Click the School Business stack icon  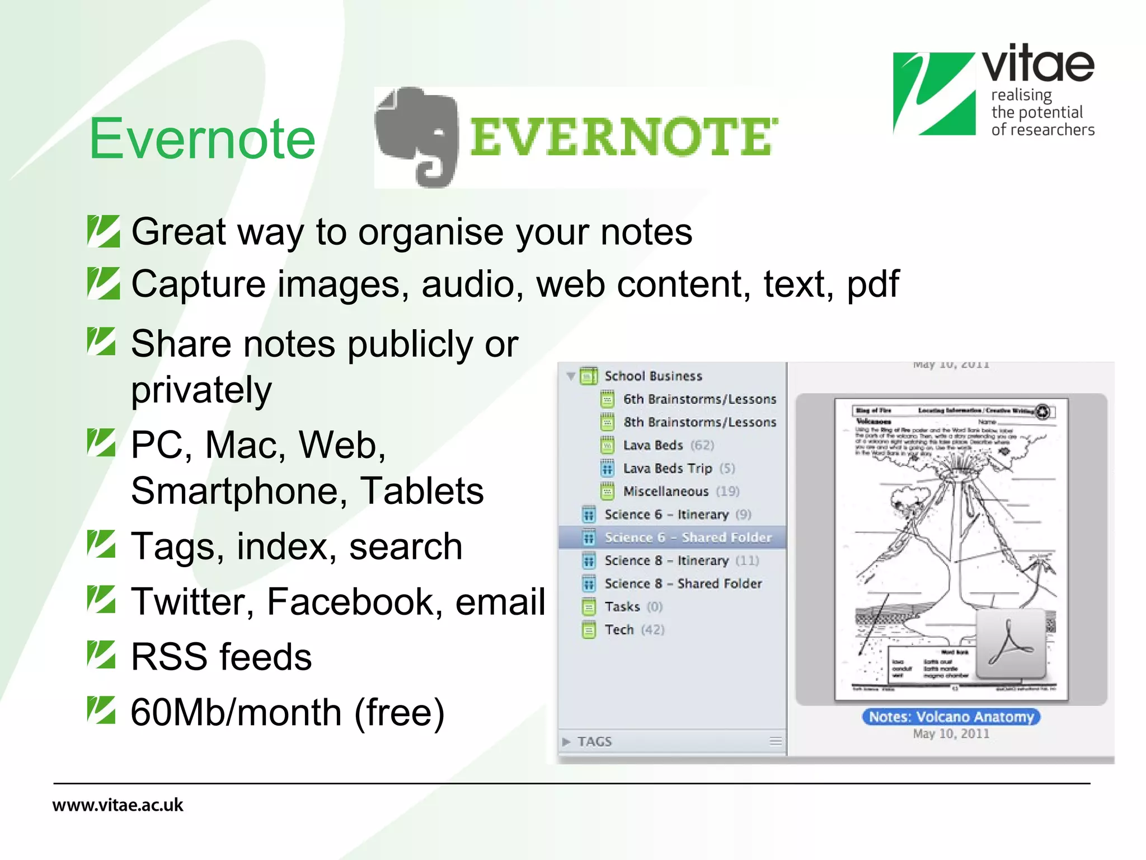(x=589, y=376)
